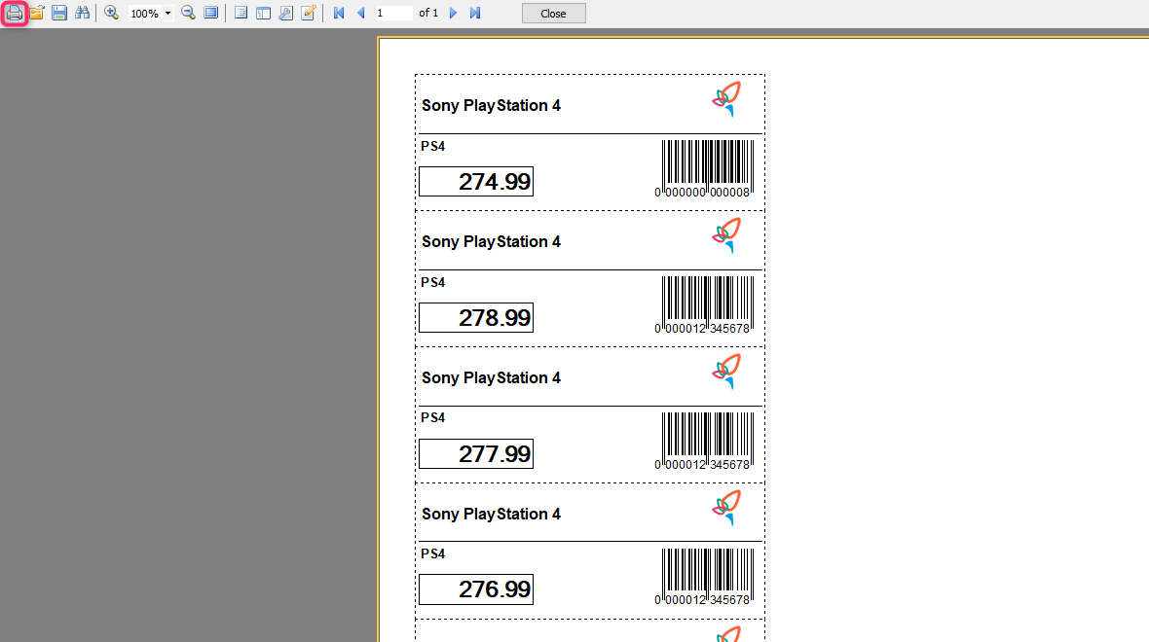This screenshot has height=642, width=1149.
Task: Click the Close button to exit preview
Action: tap(553, 14)
